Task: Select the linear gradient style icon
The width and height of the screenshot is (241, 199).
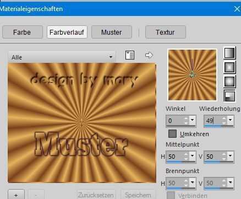Action: pos(229,53)
